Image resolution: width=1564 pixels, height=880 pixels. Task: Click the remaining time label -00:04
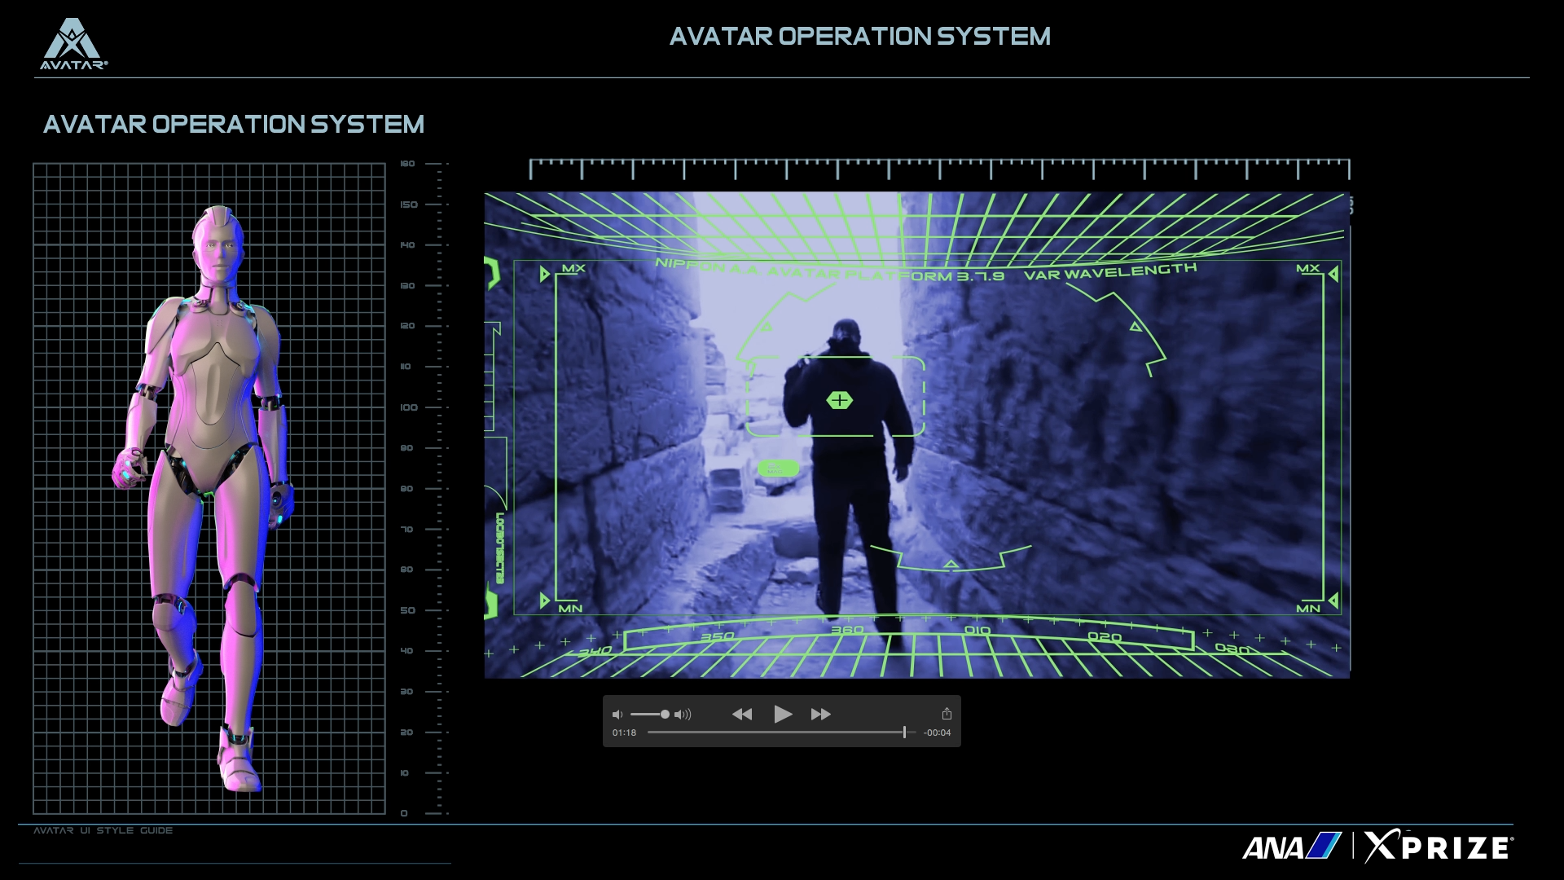937,733
